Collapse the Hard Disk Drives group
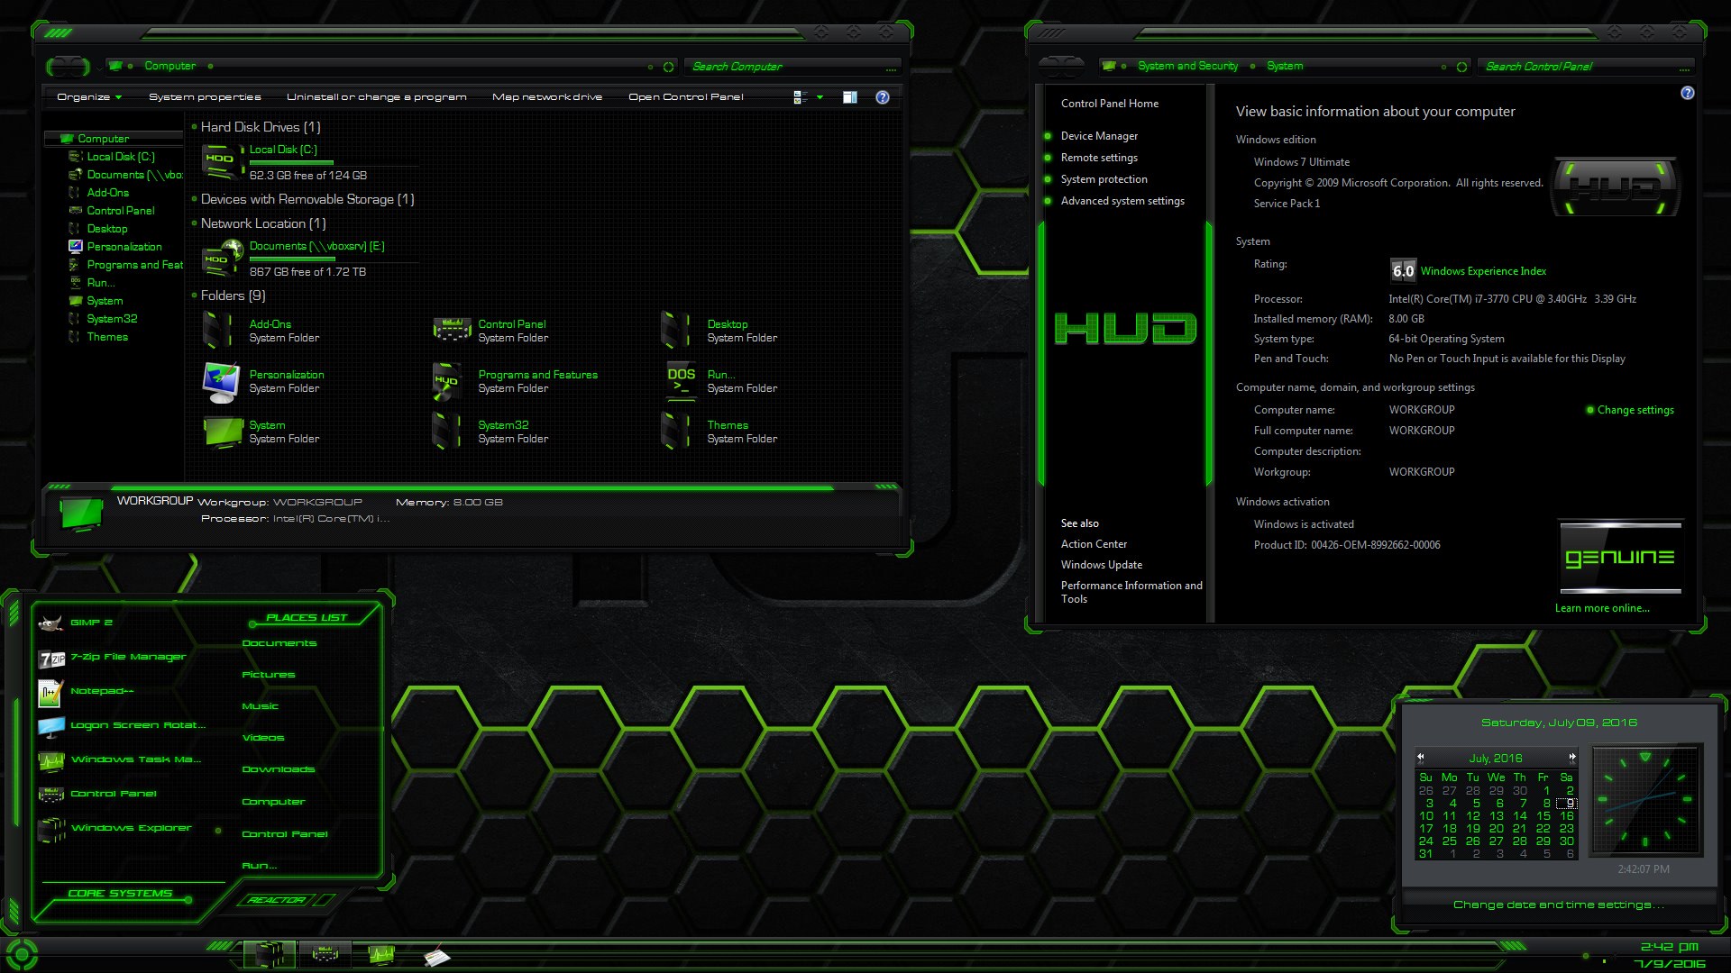 261,127
